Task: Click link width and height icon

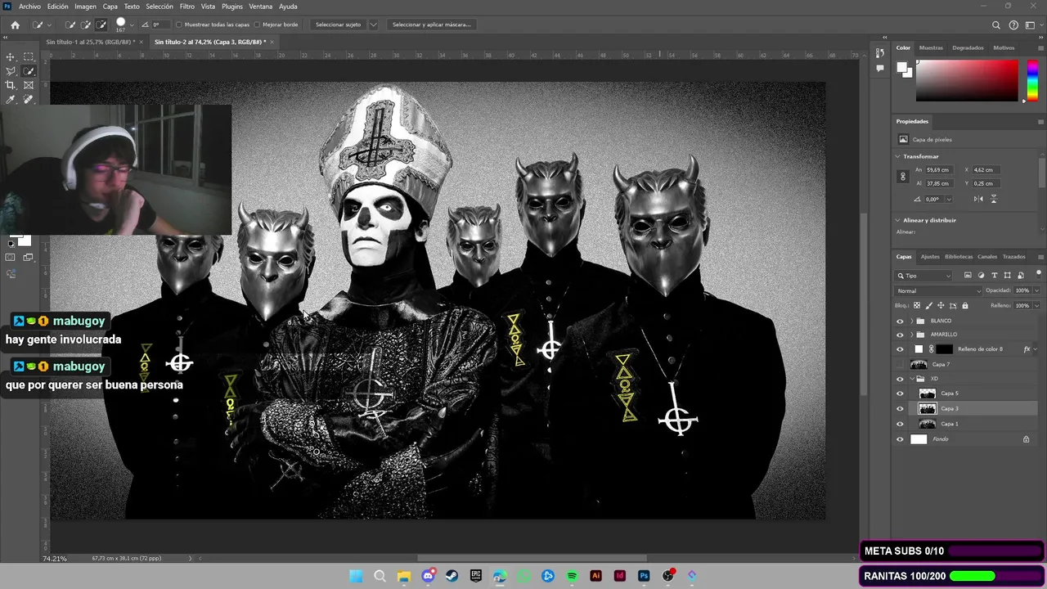Action: tap(903, 176)
